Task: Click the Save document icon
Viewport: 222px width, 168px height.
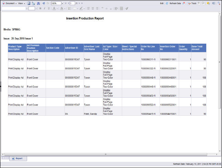Action: point(29,3)
